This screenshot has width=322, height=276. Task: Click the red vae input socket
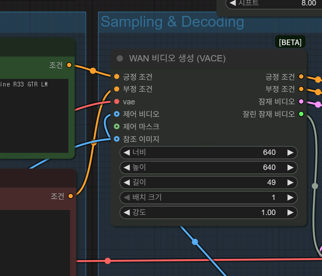click(x=117, y=101)
